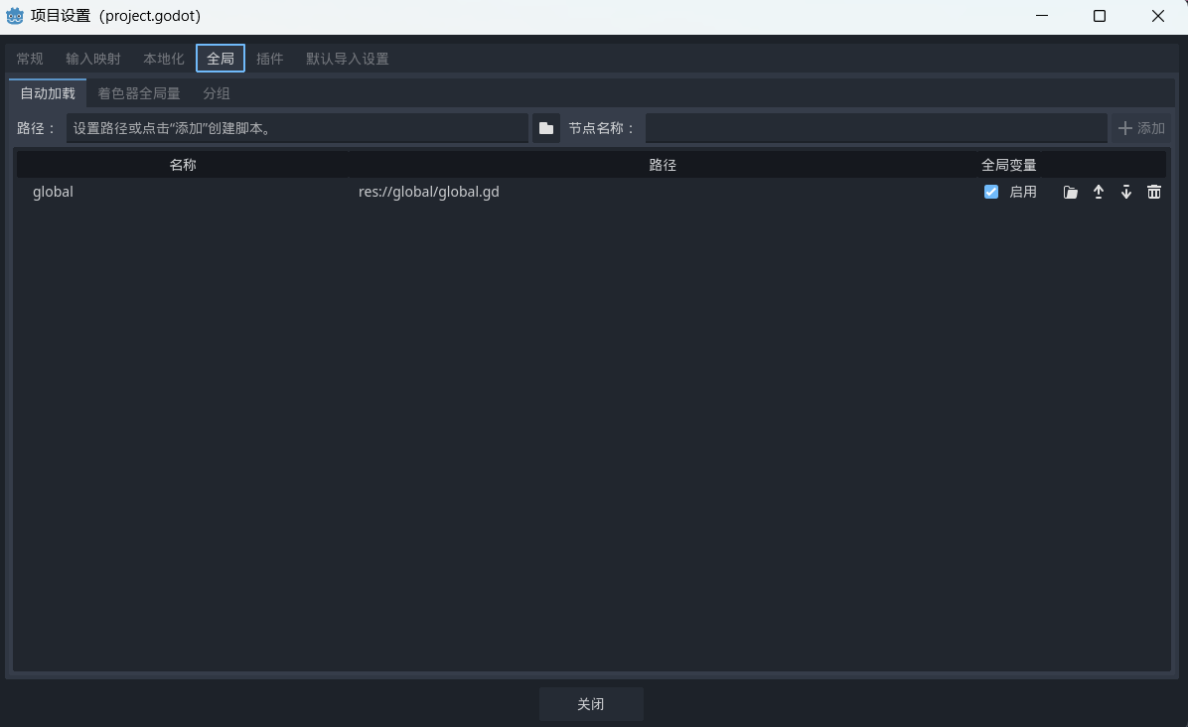
Task: Open the 输入映射 tab
Action: [93, 59]
